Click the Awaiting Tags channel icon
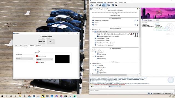This screenshot has width=175, height=98. (93, 20)
